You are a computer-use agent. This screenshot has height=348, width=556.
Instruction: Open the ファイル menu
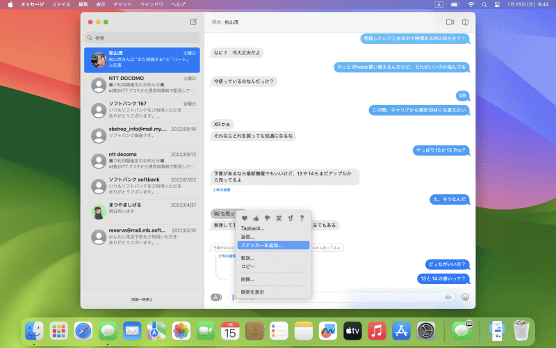(x=61, y=5)
